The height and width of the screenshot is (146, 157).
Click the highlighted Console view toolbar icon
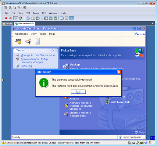(x=72, y=18)
